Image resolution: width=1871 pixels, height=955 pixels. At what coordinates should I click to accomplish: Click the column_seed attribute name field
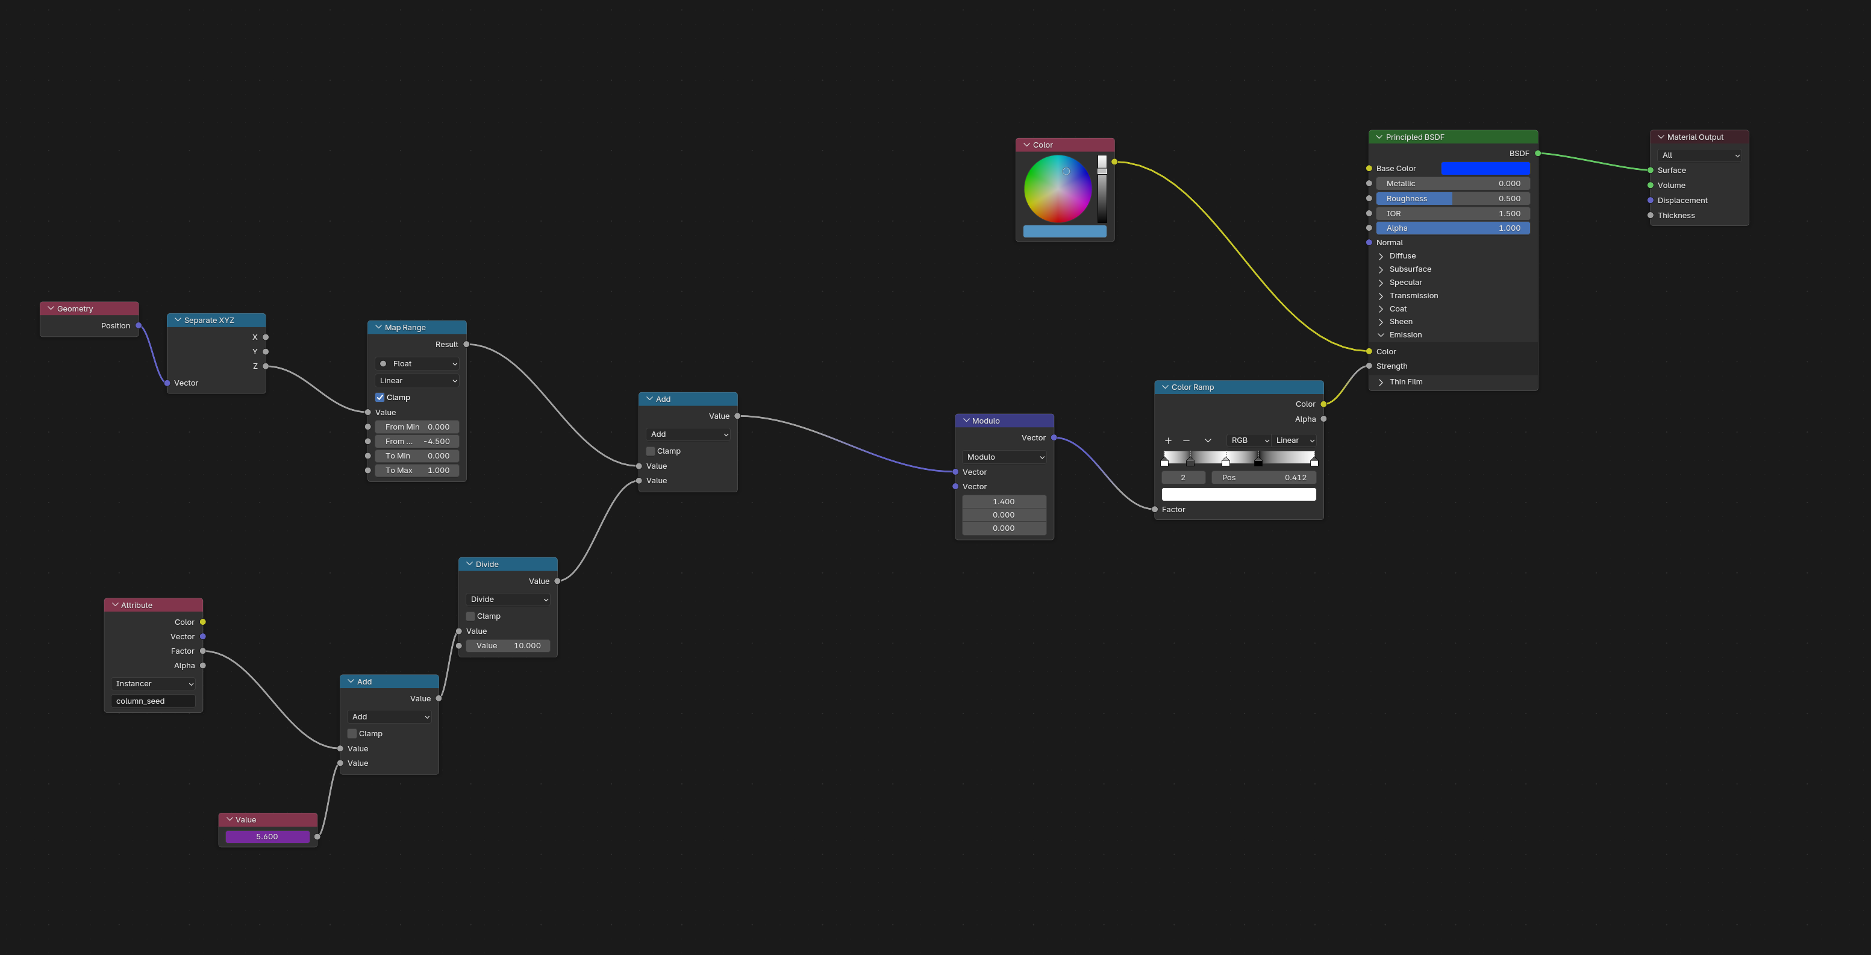pyautogui.click(x=153, y=701)
